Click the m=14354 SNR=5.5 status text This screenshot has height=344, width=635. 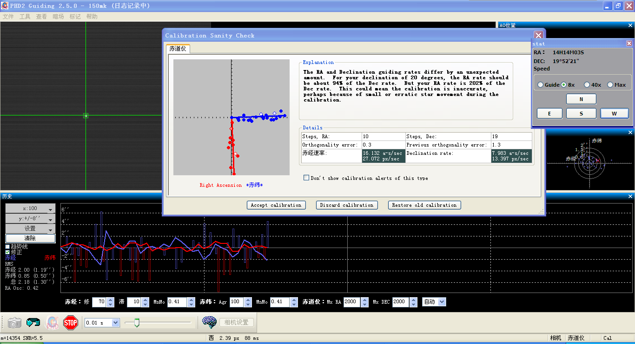21,338
